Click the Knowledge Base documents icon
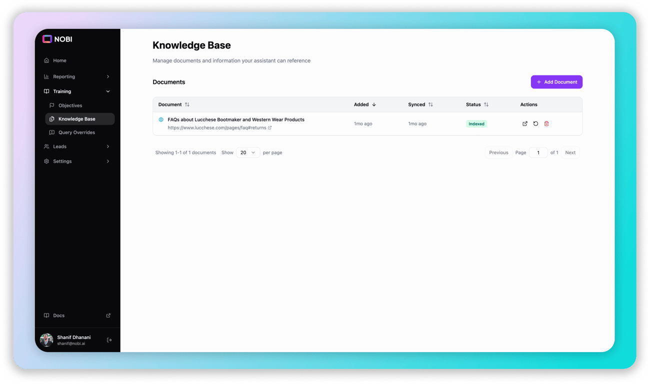Viewport: 650px width, 384px height. point(52,119)
